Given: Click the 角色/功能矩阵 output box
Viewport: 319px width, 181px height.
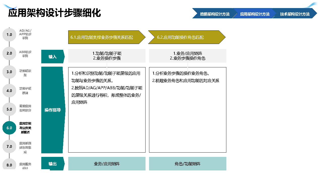Looking at the screenshot, I should (188, 164).
